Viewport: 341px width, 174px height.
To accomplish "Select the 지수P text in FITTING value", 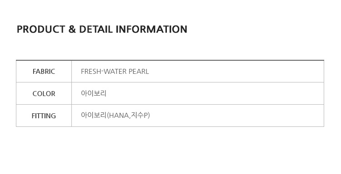I will point(139,115).
